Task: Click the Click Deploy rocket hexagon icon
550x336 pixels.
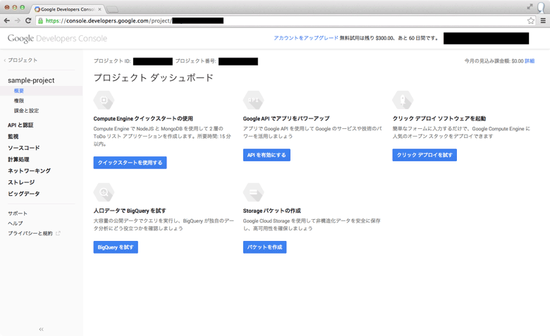Action: (403, 100)
